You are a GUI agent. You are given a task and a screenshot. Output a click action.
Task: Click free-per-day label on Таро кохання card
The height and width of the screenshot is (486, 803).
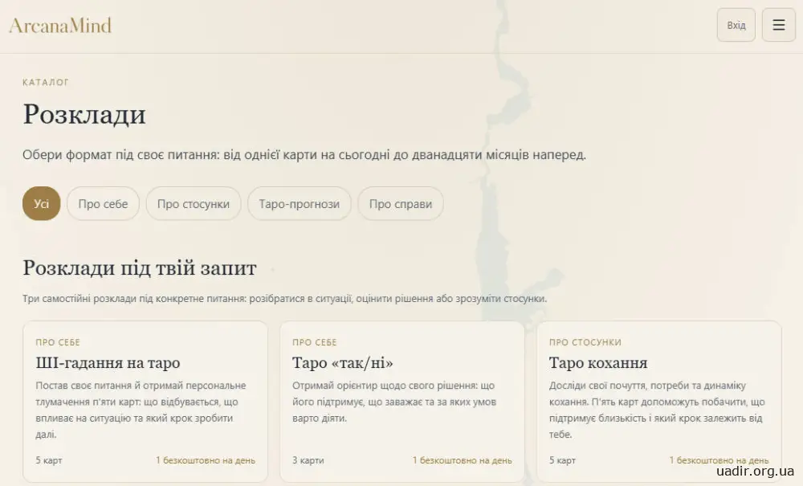pos(719,459)
